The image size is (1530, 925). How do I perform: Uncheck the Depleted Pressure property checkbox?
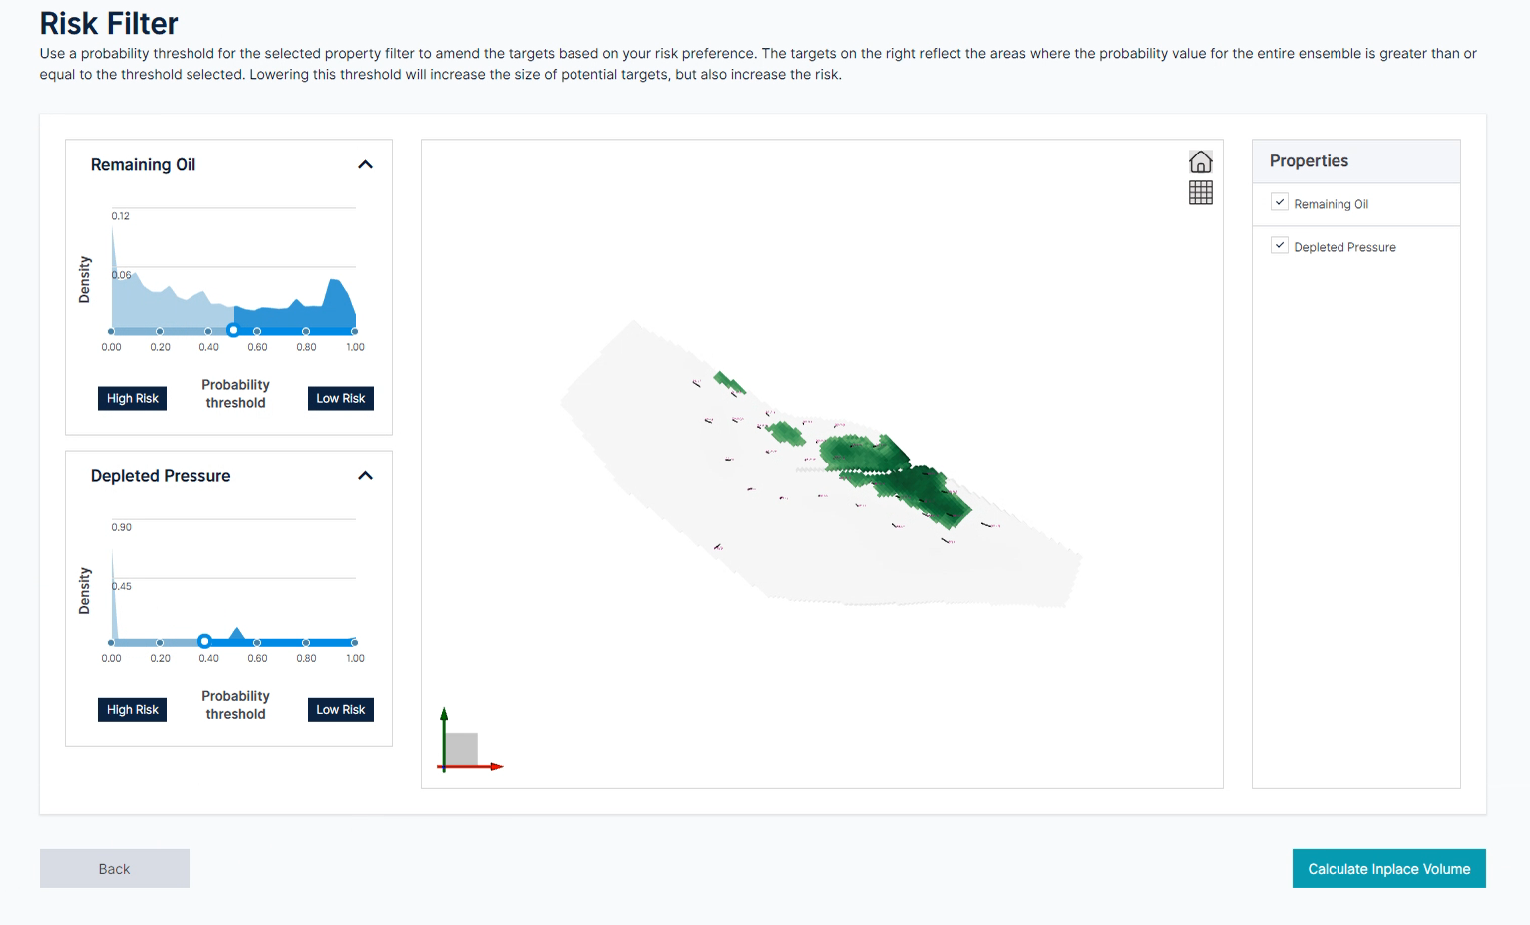coord(1280,246)
